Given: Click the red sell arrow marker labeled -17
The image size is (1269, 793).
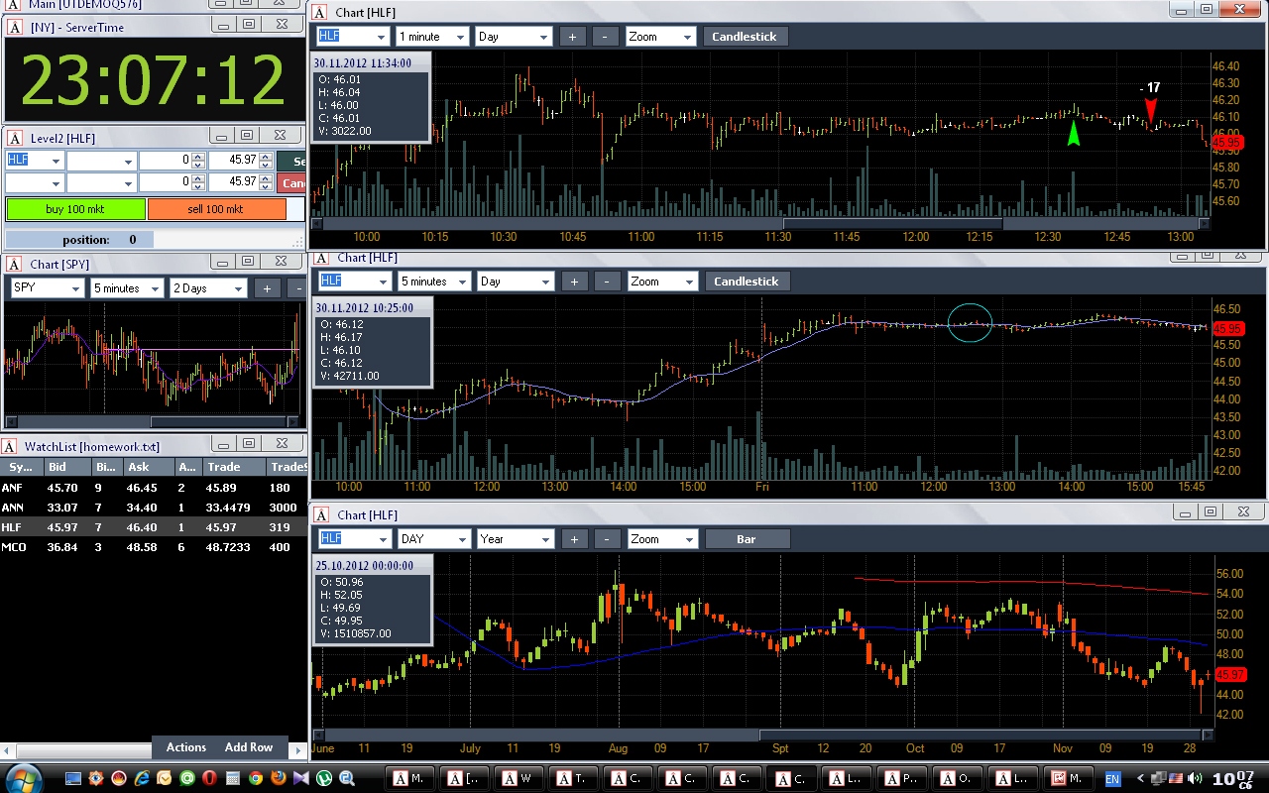Looking at the screenshot, I should point(1150,110).
